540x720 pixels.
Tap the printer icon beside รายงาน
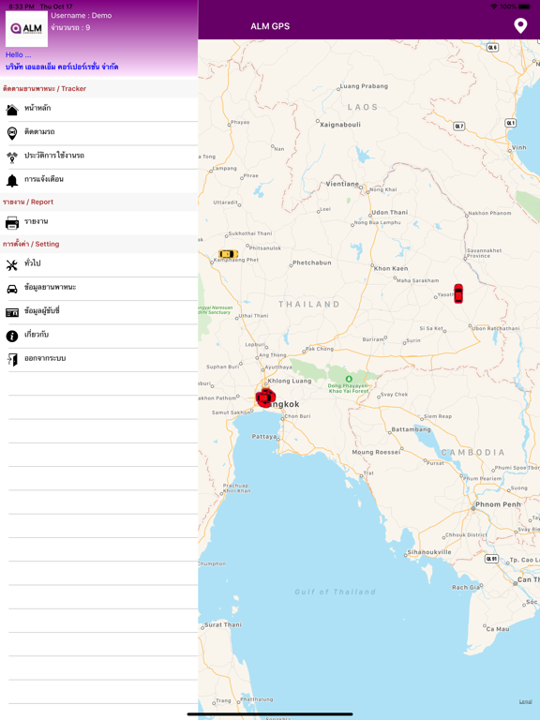coord(12,223)
